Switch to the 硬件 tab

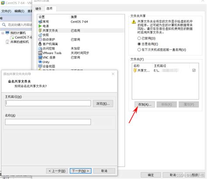tap(38, 9)
